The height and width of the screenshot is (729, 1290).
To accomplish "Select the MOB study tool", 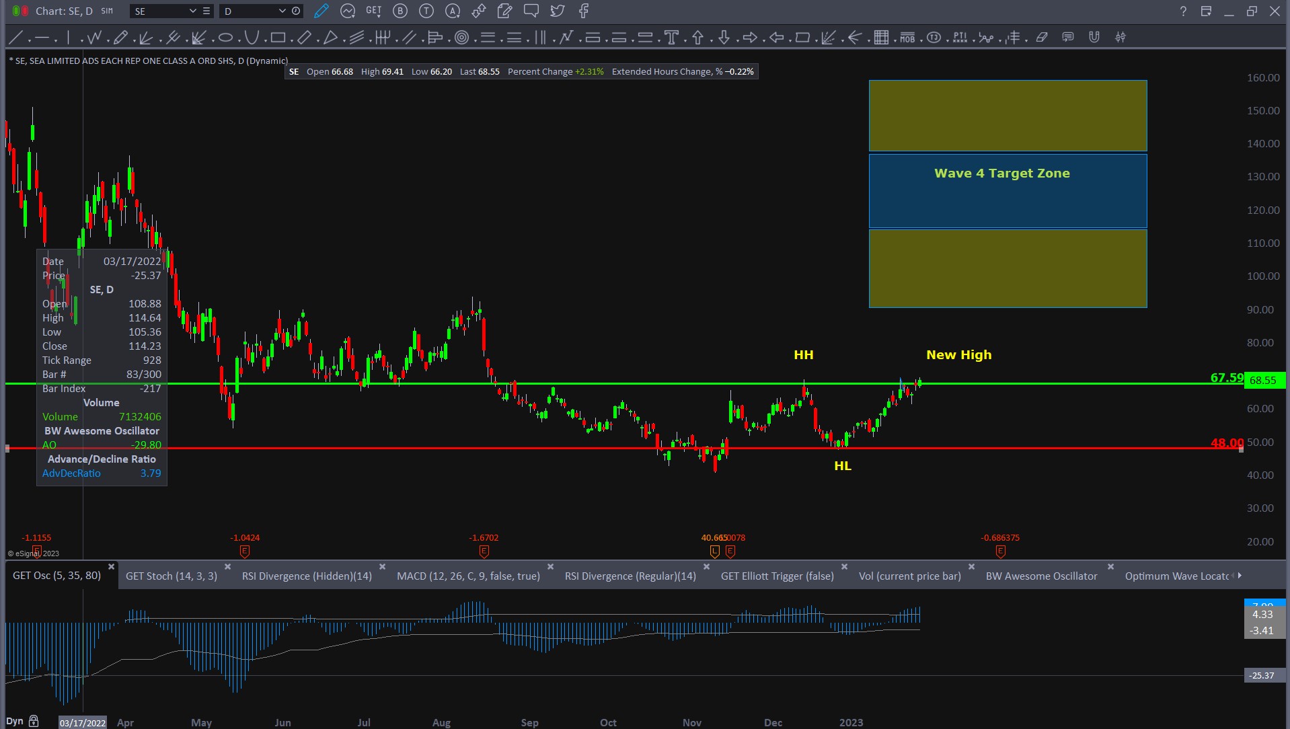I will (907, 38).
